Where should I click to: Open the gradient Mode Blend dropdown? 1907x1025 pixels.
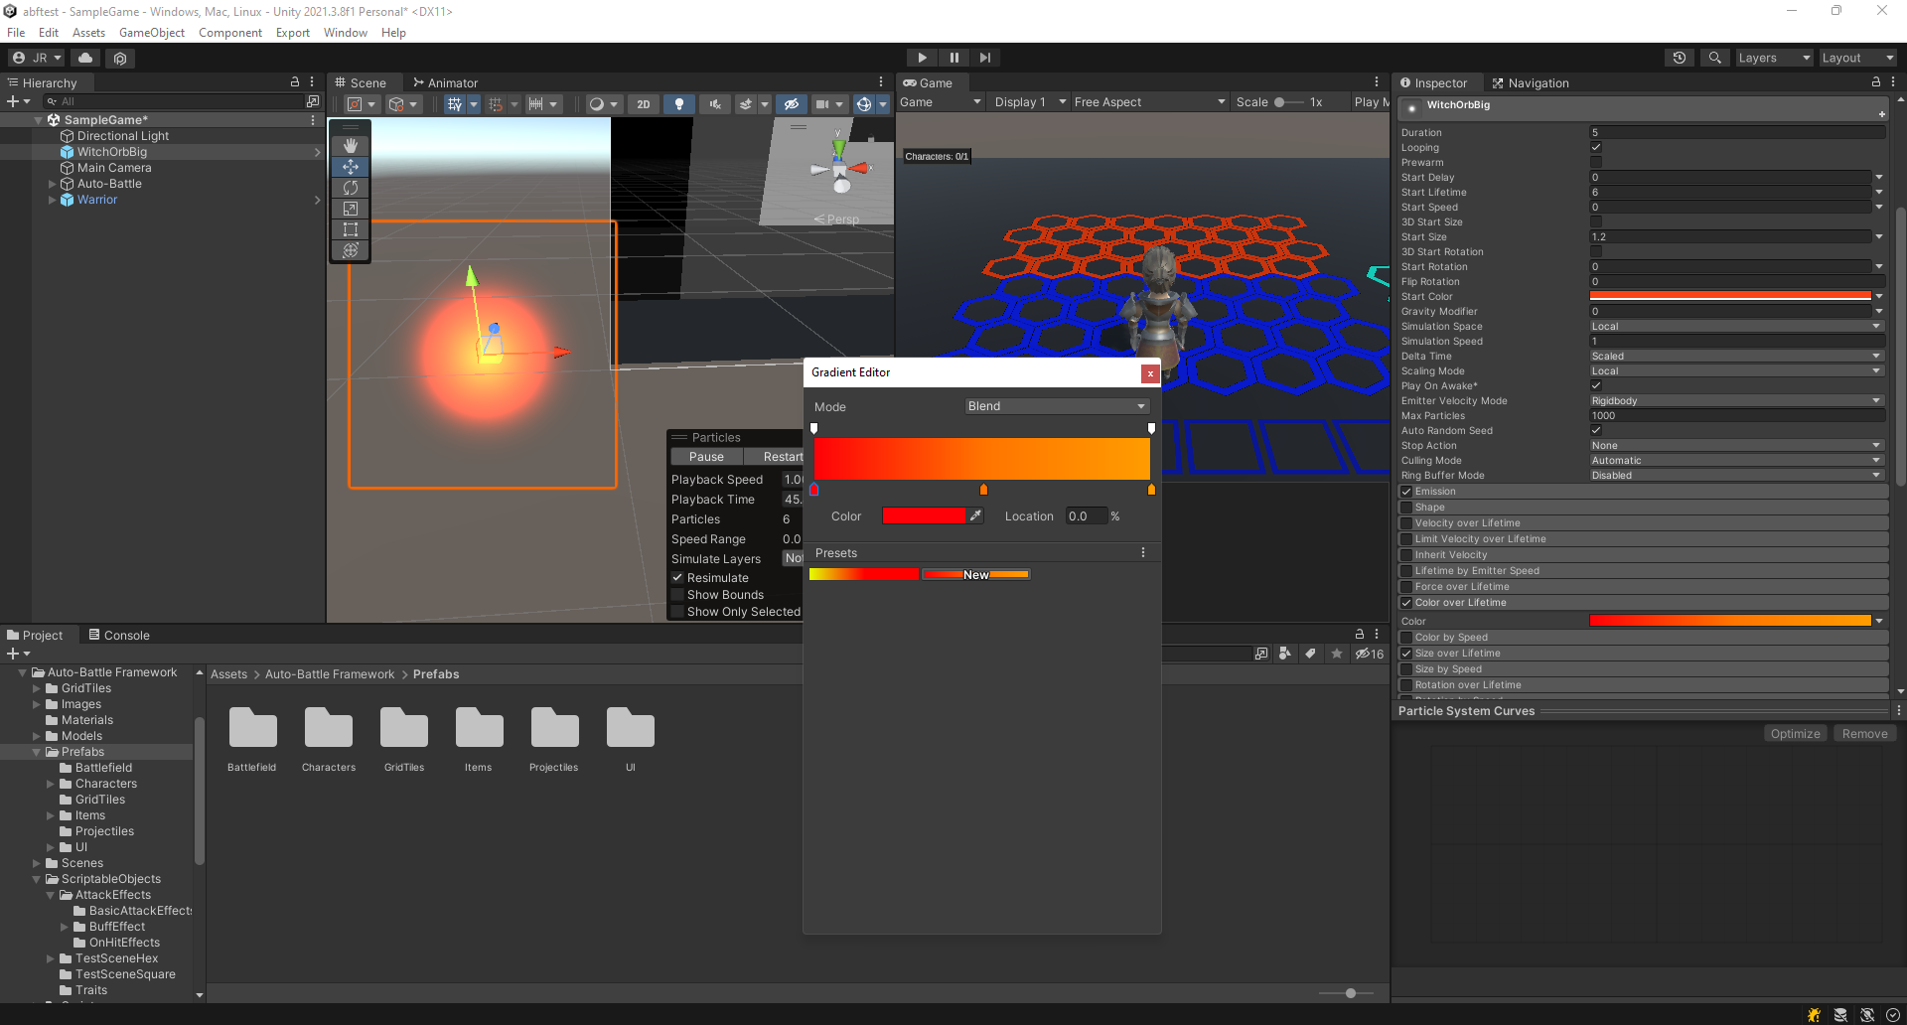click(1057, 406)
